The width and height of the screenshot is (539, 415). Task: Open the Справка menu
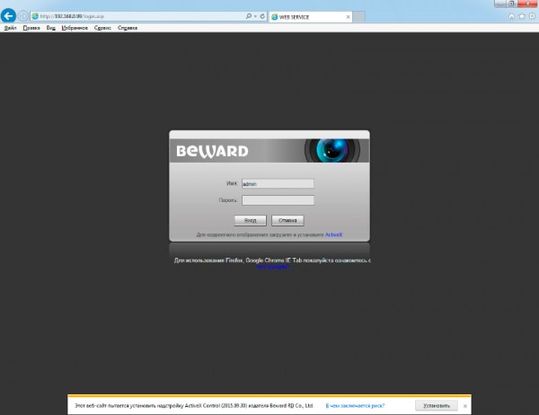(x=128, y=28)
